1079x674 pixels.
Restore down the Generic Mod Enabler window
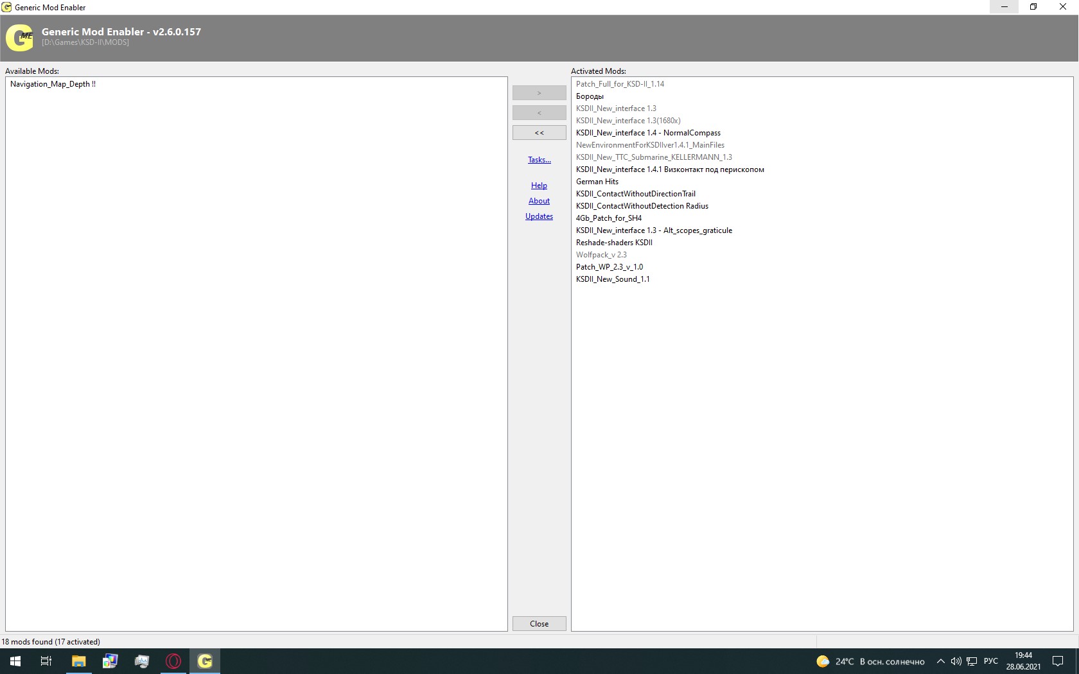click(x=1033, y=7)
